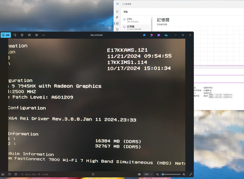This screenshot has height=179, width=244.
Task: Open the 29% zoom level dropdown
Action: coord(148,174)
